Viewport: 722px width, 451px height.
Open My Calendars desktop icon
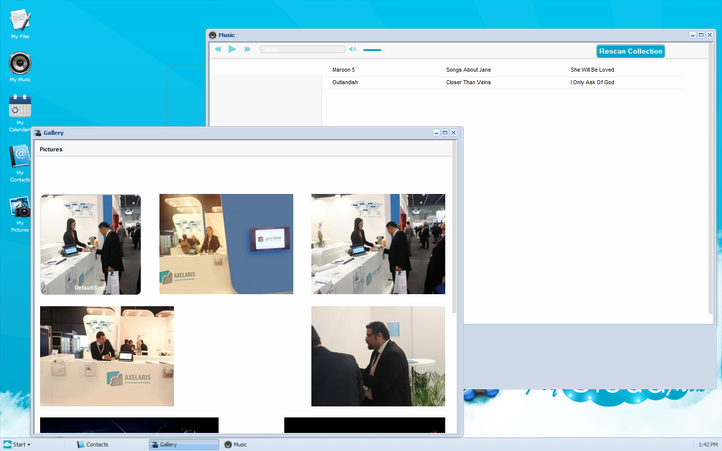20,113
